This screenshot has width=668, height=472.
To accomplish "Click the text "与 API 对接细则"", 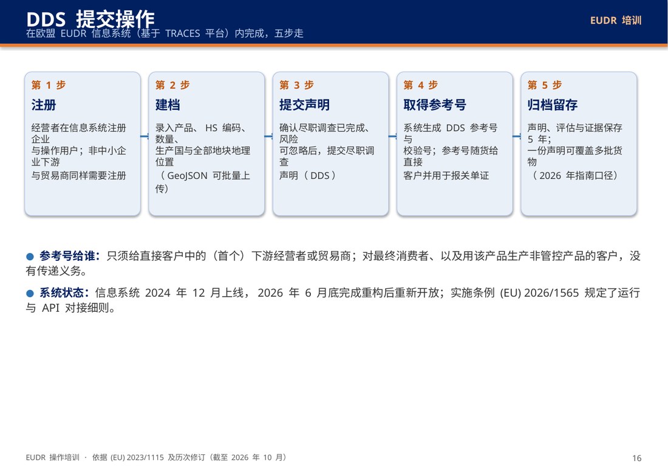I will (70, 308).
